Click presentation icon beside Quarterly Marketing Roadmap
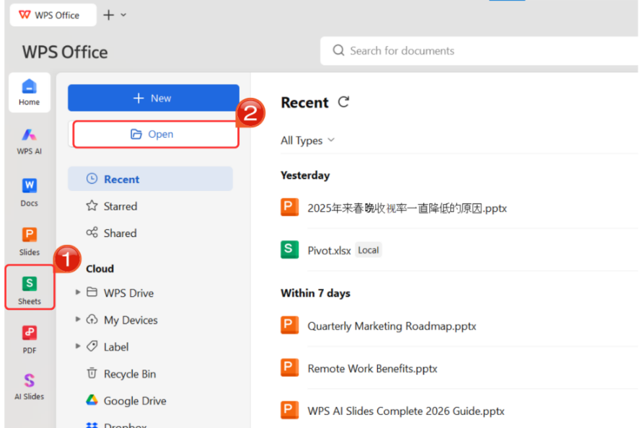Viewport: 642px width, 428px height. [289, 326]
